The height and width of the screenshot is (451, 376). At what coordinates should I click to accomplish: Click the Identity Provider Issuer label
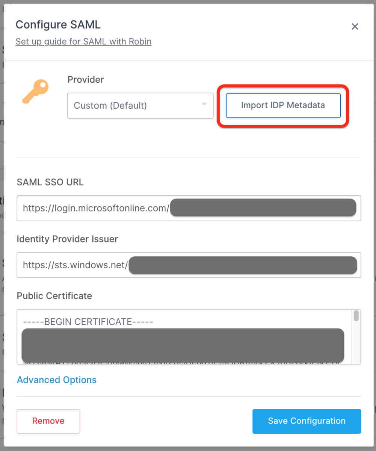point(68,239)
